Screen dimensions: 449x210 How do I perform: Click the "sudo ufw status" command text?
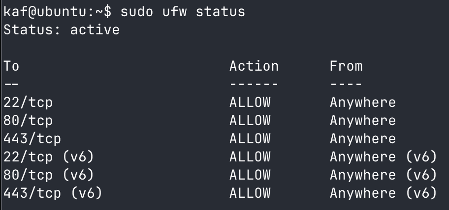(183, 11)
